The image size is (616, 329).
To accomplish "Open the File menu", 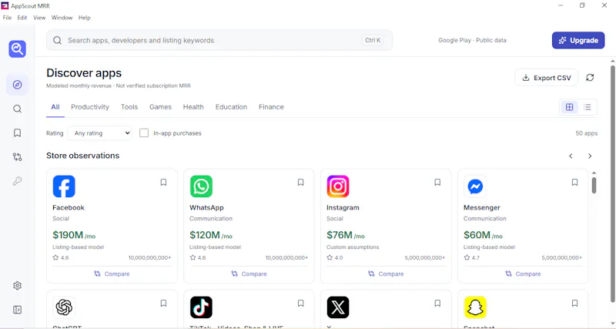I will 7,18.
